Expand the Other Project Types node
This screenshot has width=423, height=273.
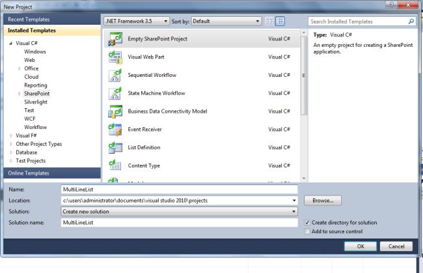(x=11, y=144)
